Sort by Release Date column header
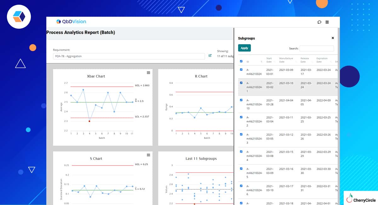 coord(305,60)
